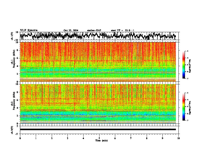Click the ch.2 frequency tick label "2"

coord(18,116)
